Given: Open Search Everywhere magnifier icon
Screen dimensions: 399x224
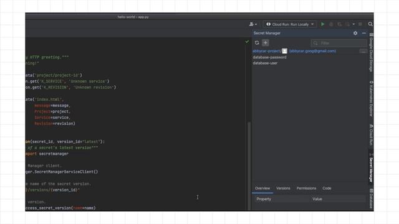Looking at the screenshot, I should (x=370, y=24).
